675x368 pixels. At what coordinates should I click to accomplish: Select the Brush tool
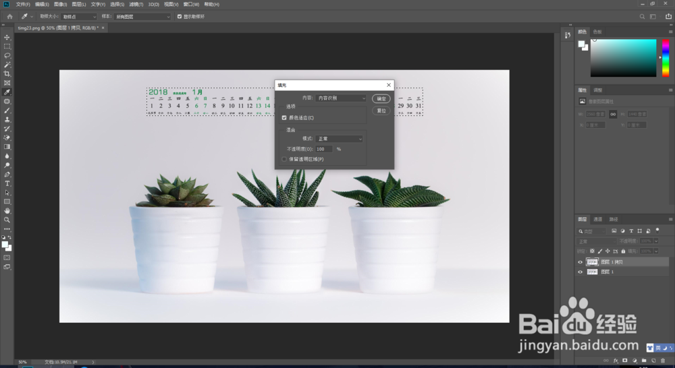point(7,111)
